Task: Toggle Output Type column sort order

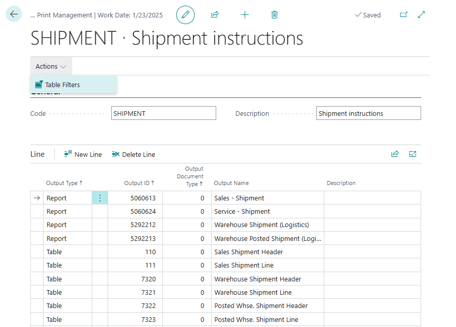Action: point(64,183)
